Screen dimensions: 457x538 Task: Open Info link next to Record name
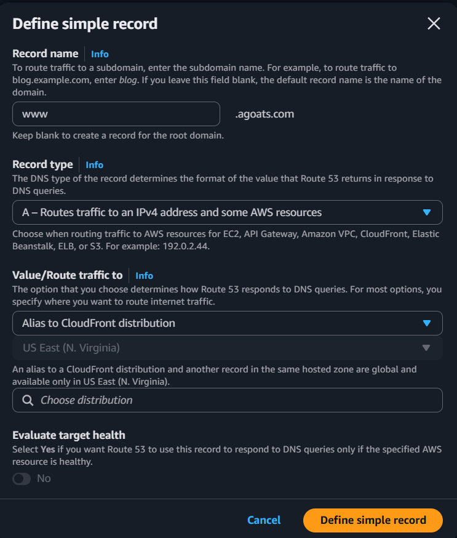100,54
